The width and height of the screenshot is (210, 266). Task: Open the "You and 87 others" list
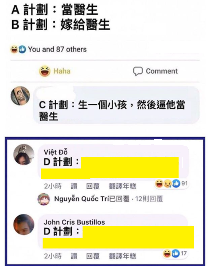57,49
